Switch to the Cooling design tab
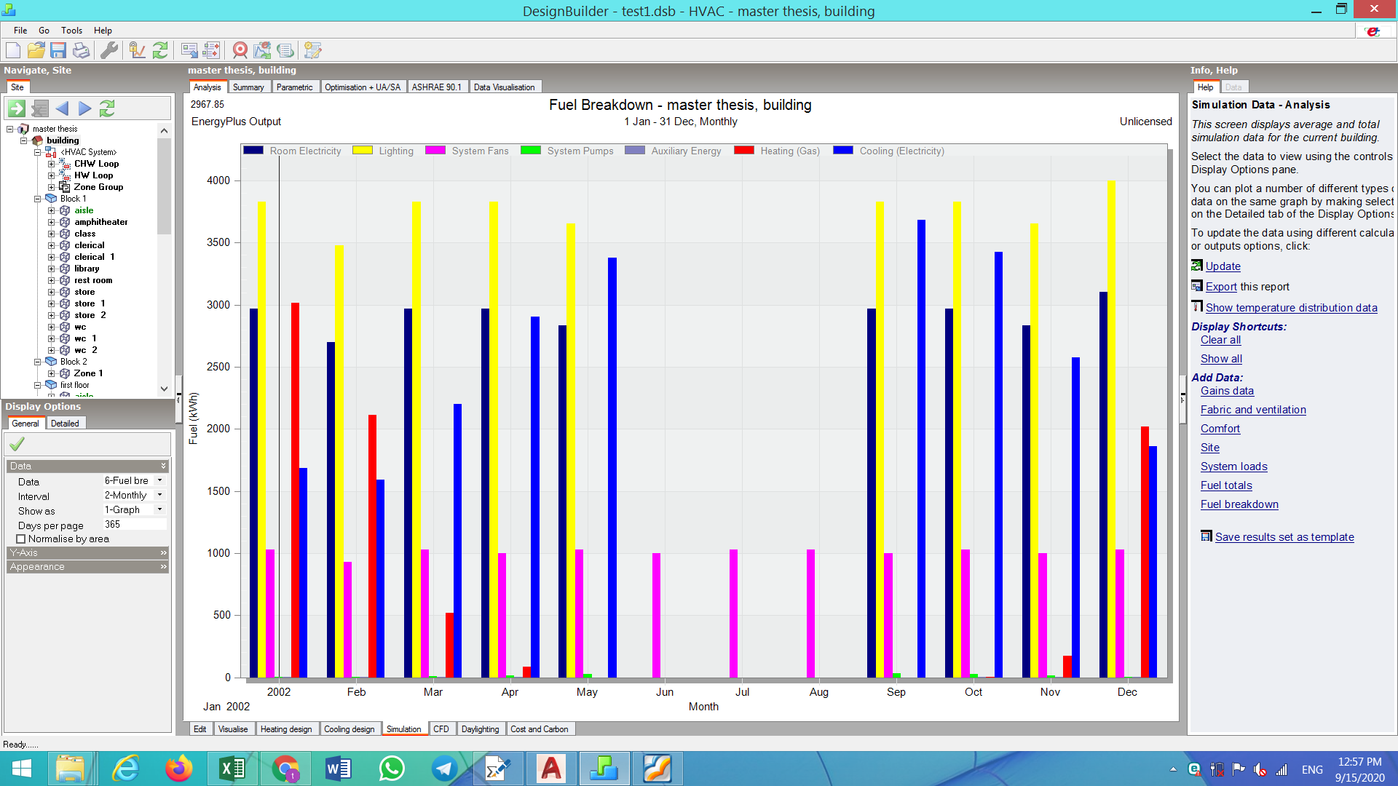This screenshot has width=1398, height=786. click(x=349, y=729)
